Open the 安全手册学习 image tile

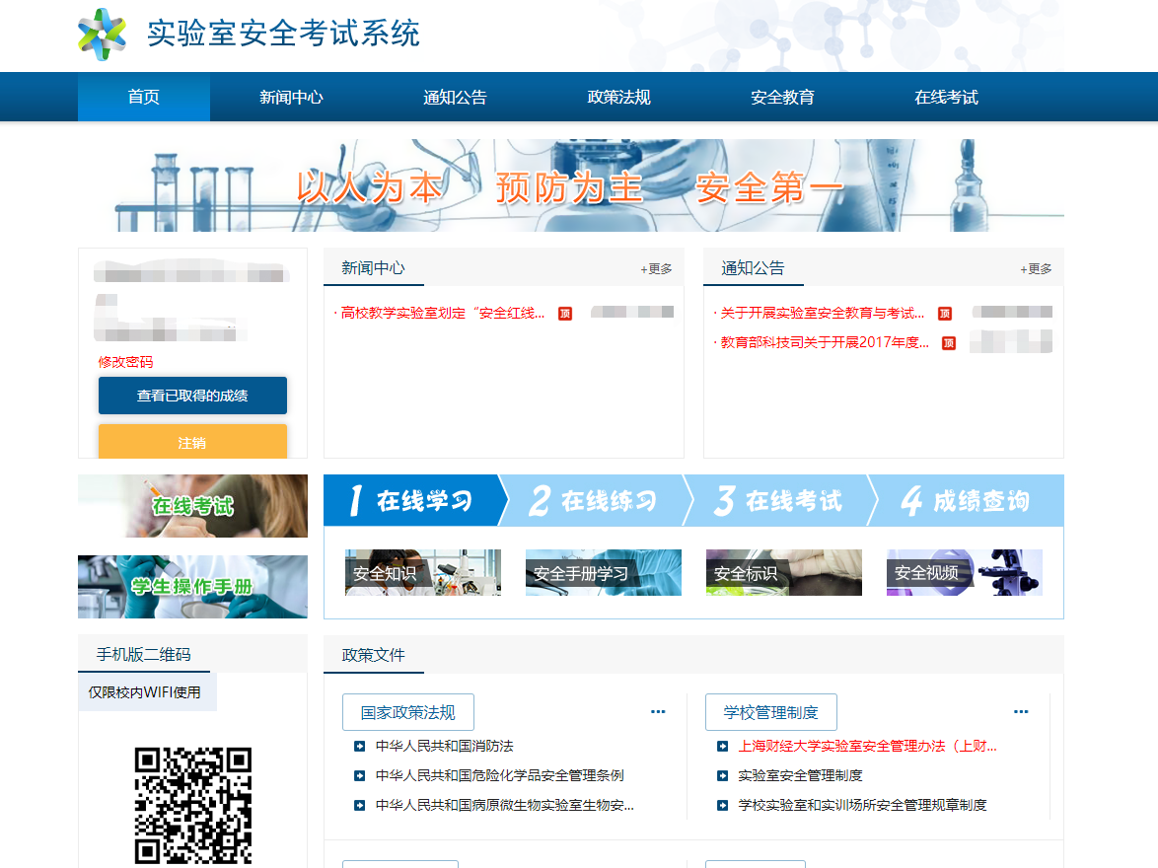(x=603, y=573)
